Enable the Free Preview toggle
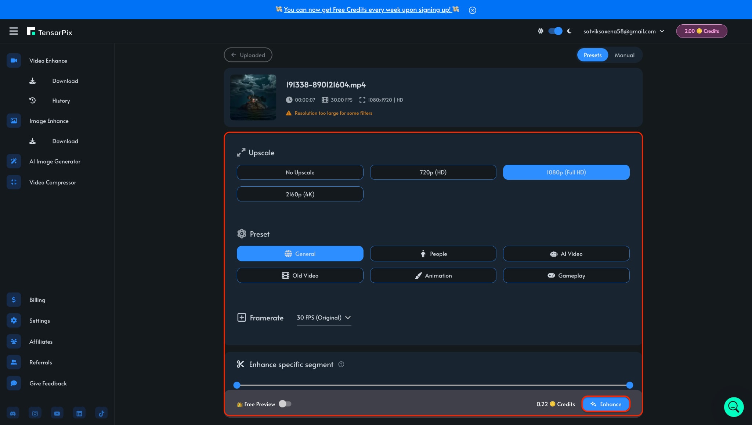This screenshot has height=425, width=752. pos(285,404)
